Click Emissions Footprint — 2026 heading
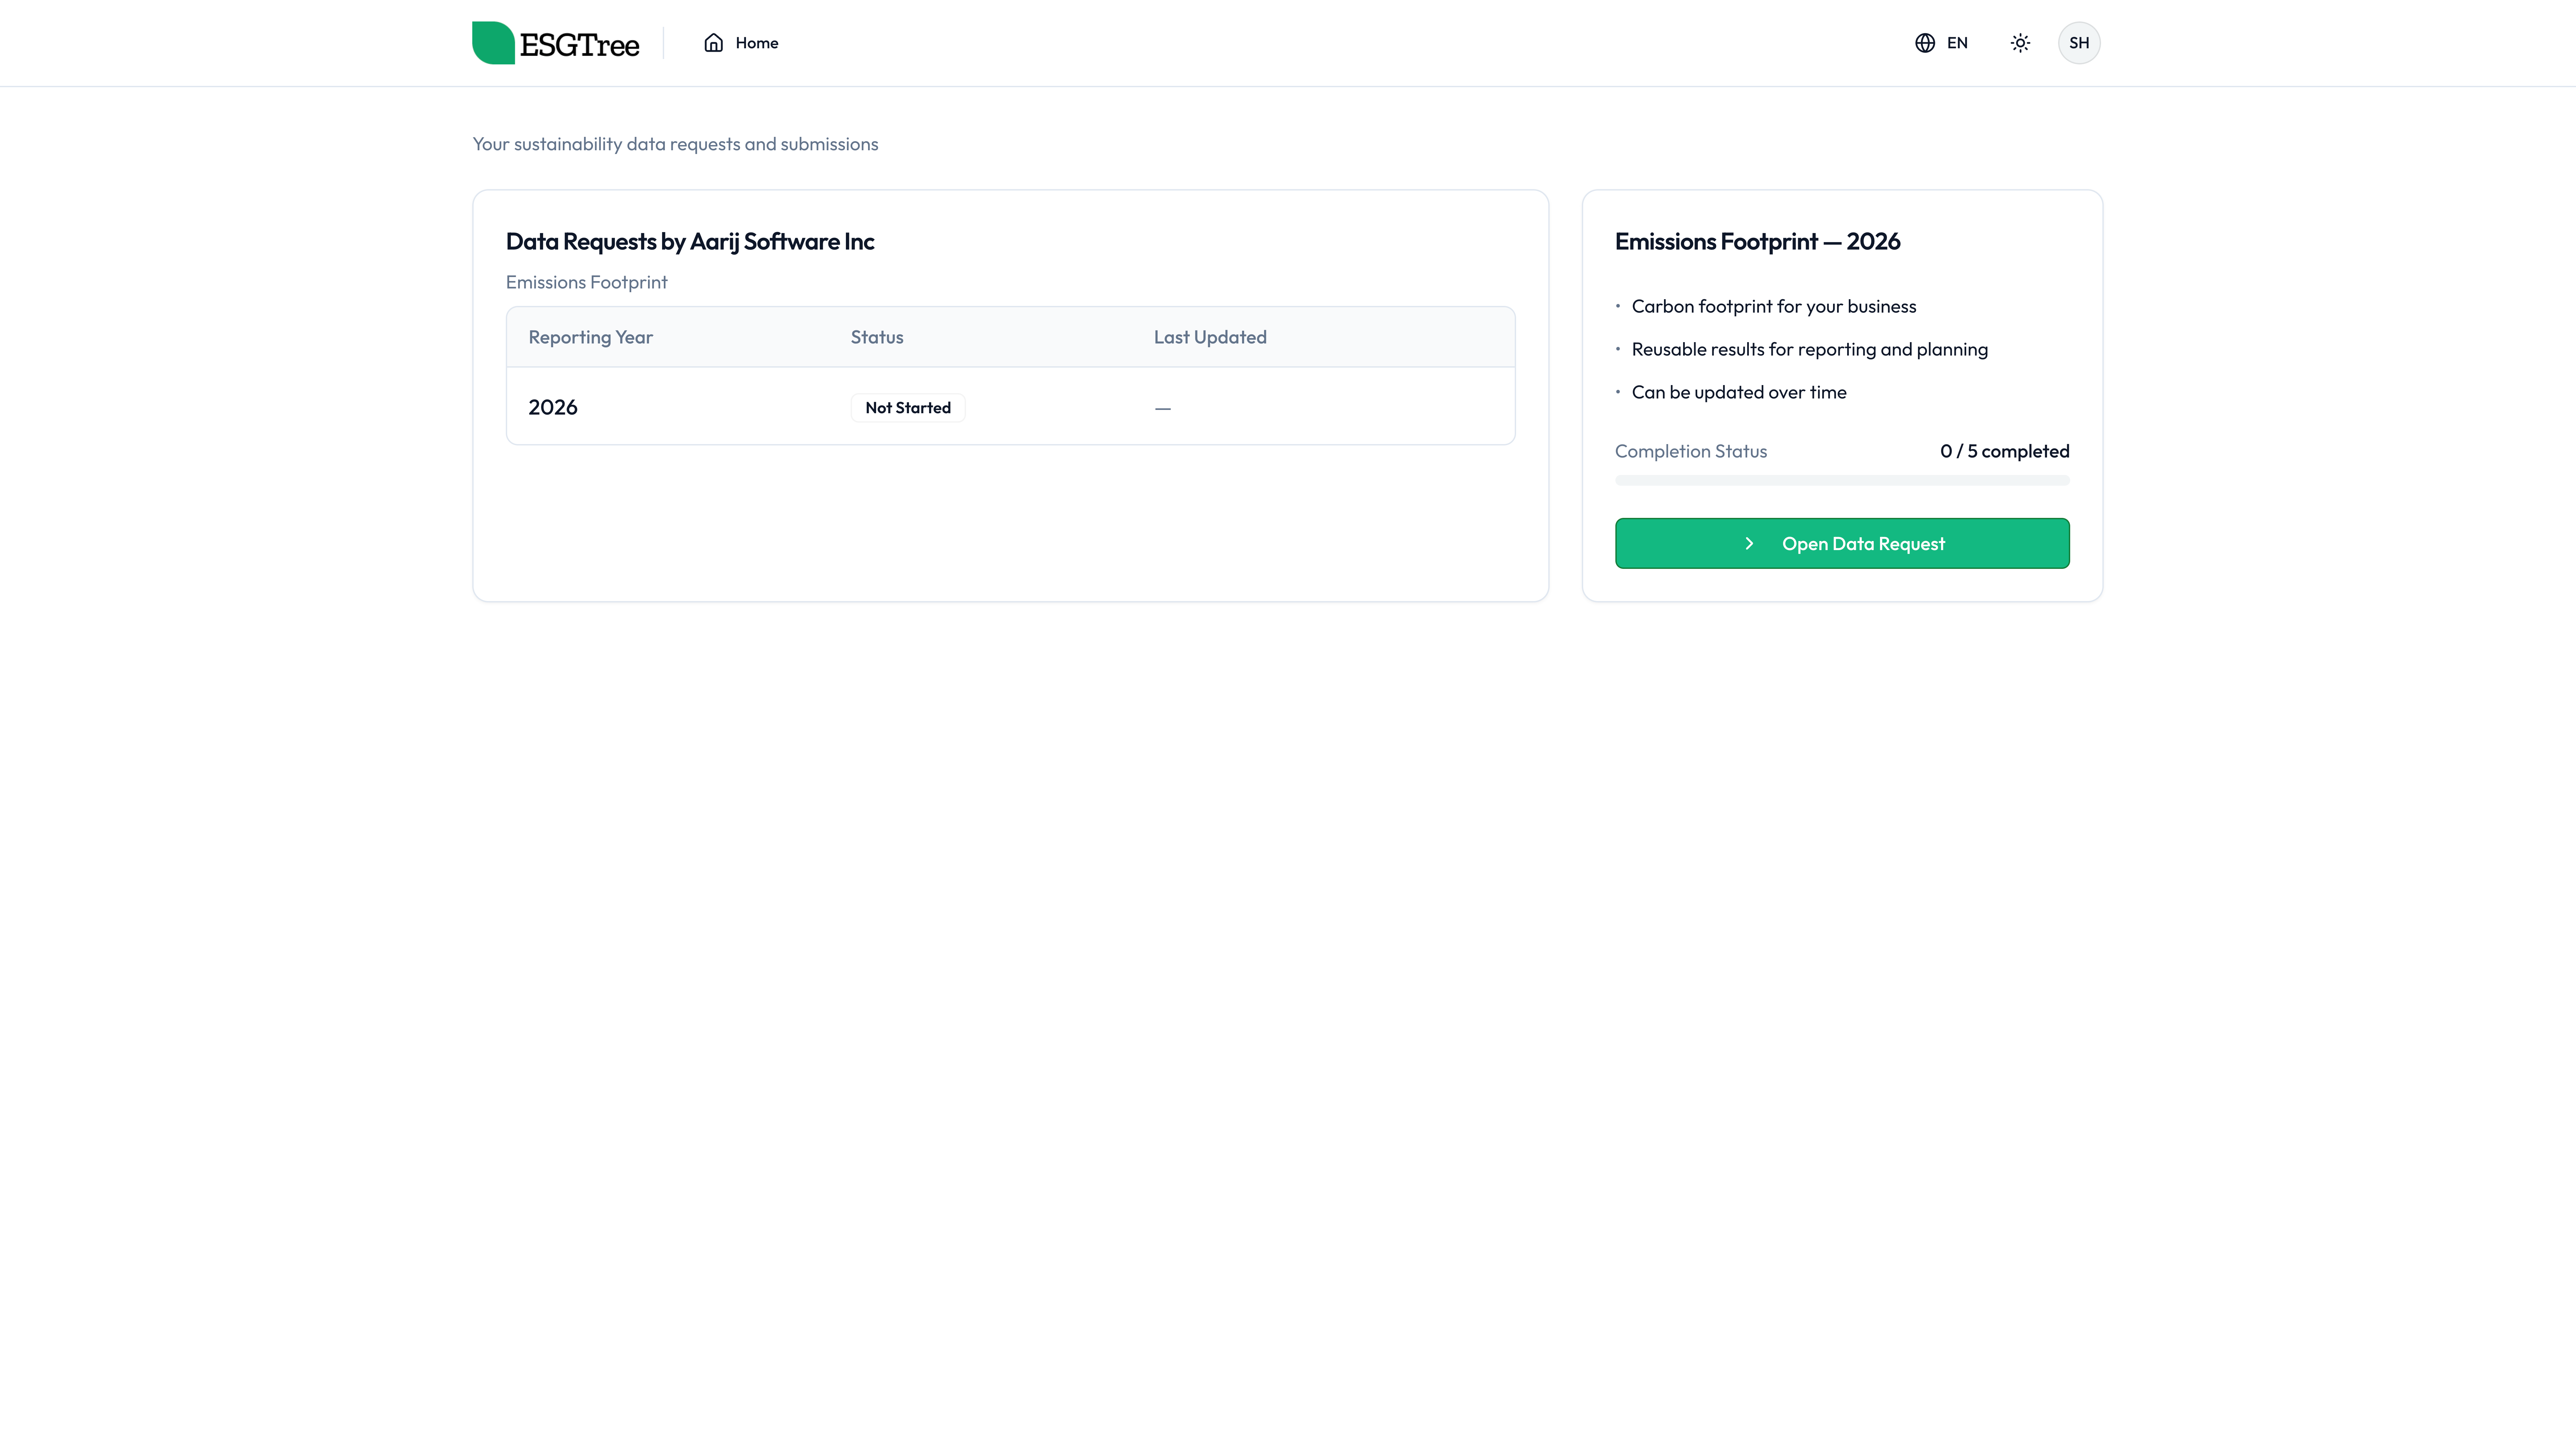2576x1449 pixels. click(x=1757, y=241)
